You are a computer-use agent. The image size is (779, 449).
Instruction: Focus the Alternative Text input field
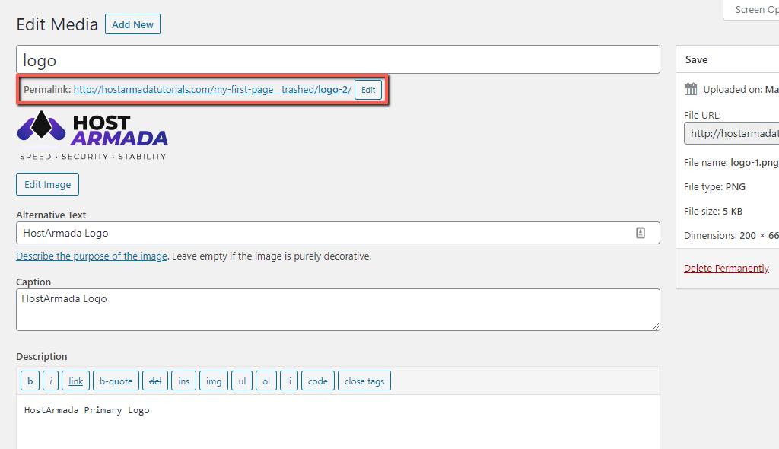pos(338,233)
